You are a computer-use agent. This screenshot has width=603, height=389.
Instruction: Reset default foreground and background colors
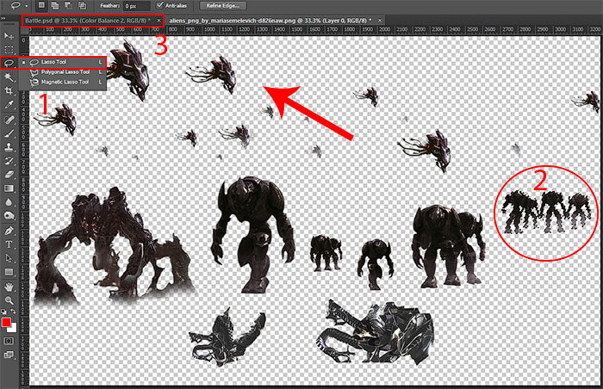(3, 312)
